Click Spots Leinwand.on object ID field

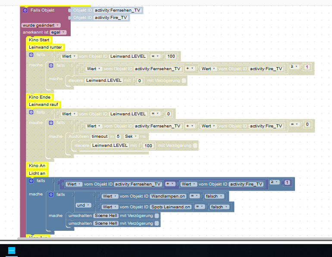(x=171, y=207)
